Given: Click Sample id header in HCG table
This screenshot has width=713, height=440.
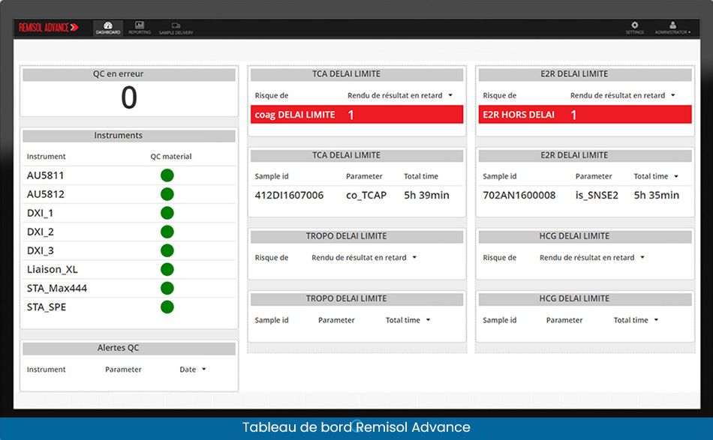Looking at the screenshot, I should [500, 320].
